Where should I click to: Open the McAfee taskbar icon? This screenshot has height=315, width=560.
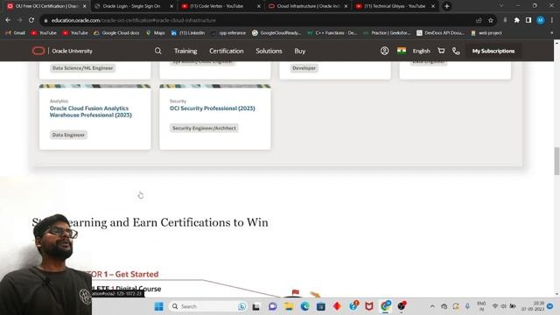pyautogui.click(x=369, y=306)
